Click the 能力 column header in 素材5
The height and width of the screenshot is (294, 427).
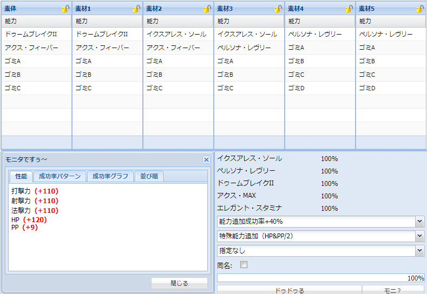391,21
